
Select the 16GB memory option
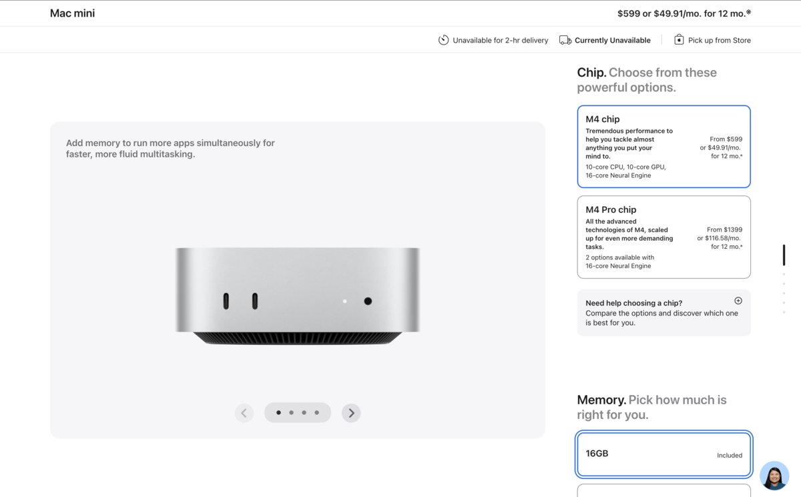tap(663, 454)
